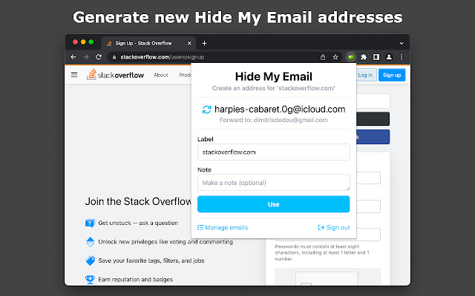Viewport: 475px width, 296px height.
Task: Click the Stack Overflow logo
Action: pyautogui.click(x=115, y=75)
